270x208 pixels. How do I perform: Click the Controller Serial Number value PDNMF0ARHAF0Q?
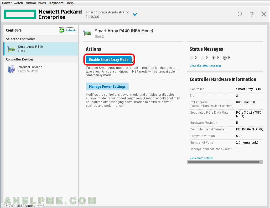click(x=250, y=129)
